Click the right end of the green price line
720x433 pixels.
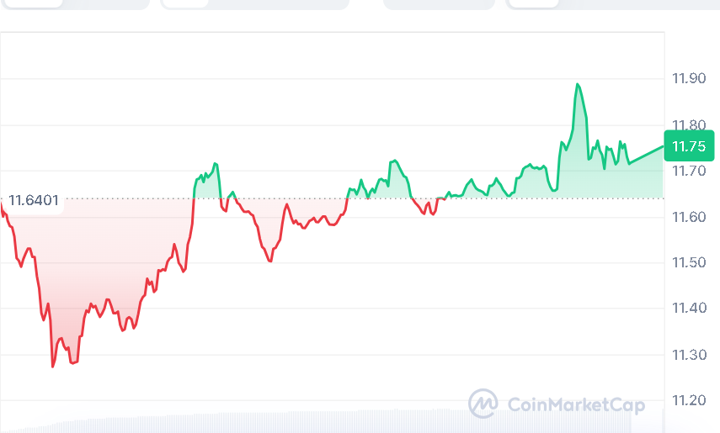point(663,147)
